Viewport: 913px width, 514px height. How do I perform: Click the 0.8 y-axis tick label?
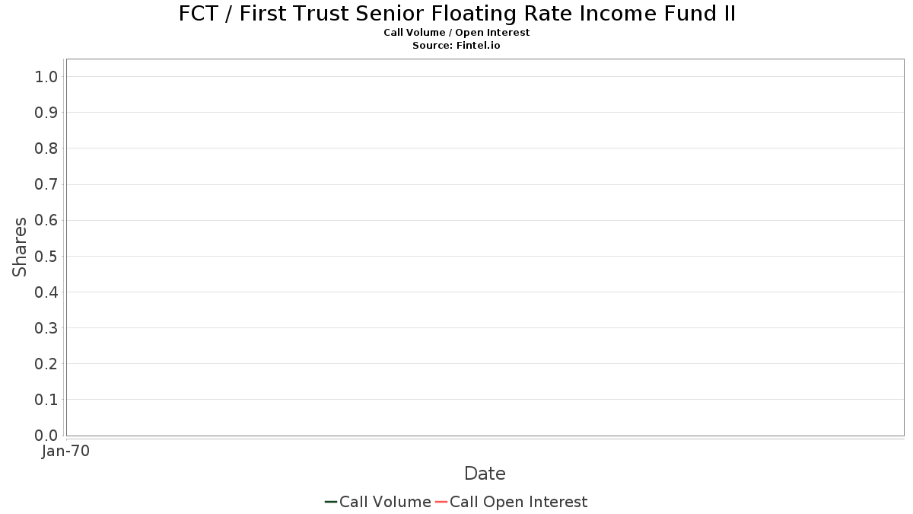tap(46, 148)
